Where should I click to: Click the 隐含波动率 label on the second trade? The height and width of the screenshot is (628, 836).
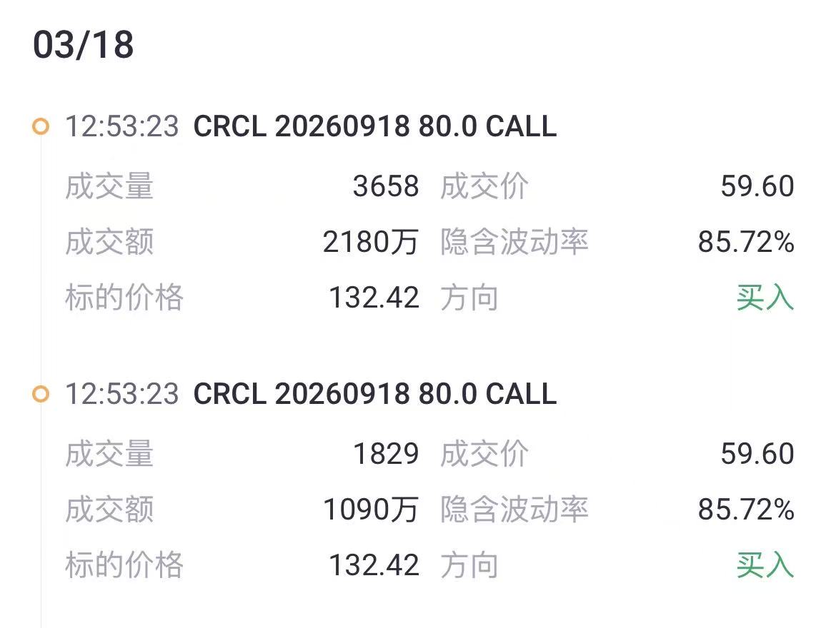515,509
